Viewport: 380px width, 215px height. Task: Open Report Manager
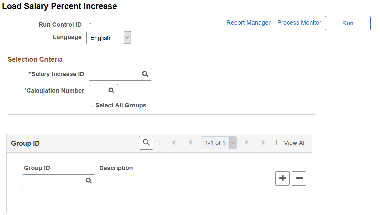[x=248, y=22]
